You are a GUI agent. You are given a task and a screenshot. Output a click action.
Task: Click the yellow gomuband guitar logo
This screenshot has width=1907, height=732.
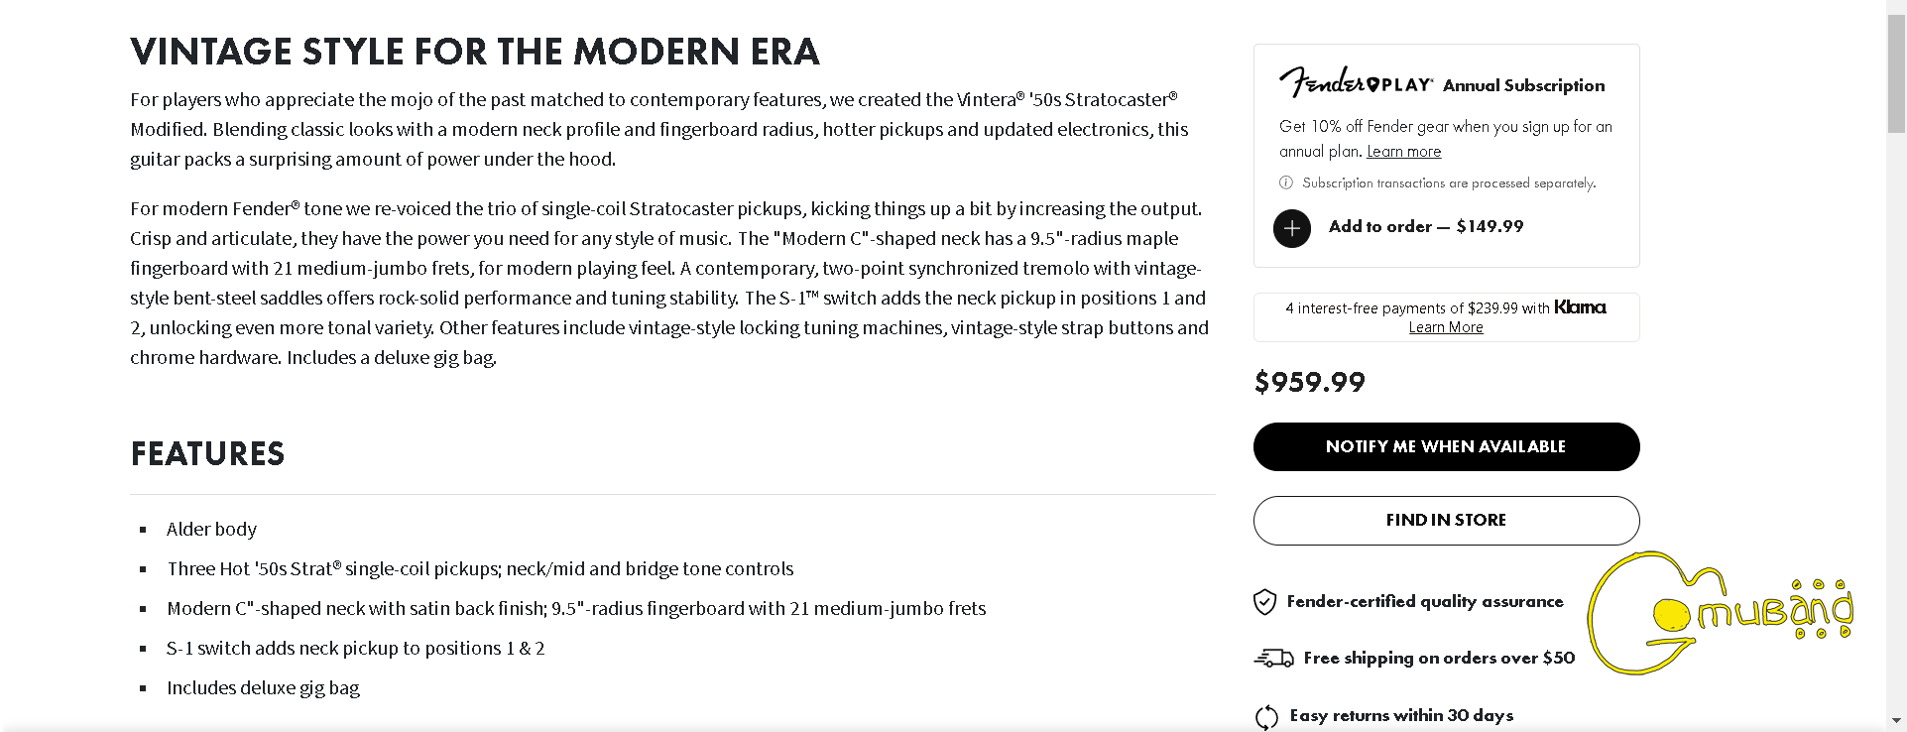pyautogui.click(x=1720, y=613)
